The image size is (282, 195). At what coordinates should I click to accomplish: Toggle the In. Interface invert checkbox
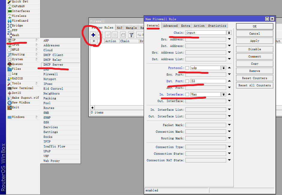tap(187, 94)
